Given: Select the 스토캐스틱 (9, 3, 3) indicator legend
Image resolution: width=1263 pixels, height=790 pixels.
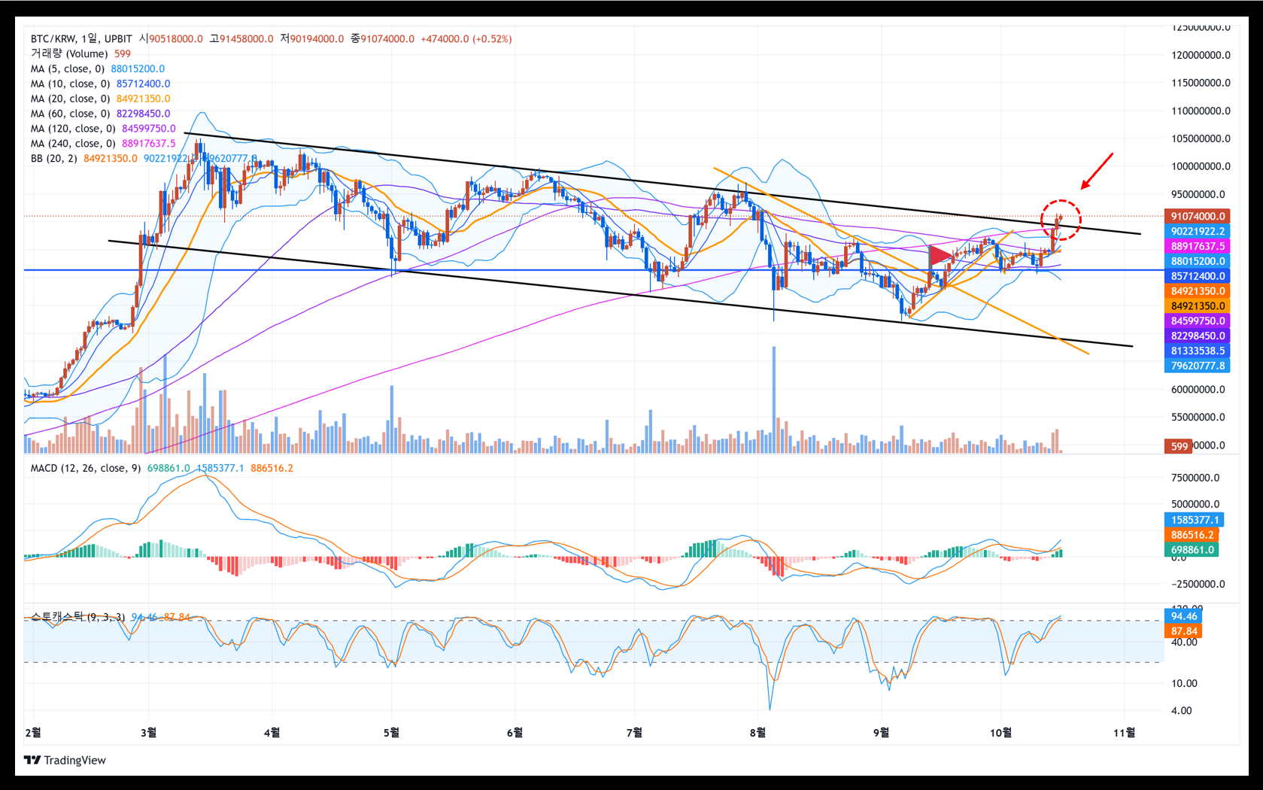Looking at the screenshot, I should tap(78, 617).
